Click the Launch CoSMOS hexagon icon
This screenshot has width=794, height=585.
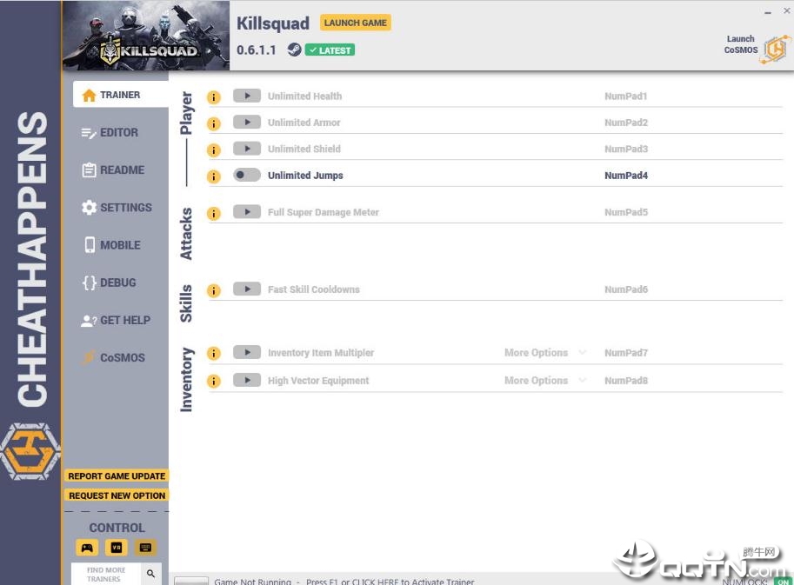tap(775, 49)
